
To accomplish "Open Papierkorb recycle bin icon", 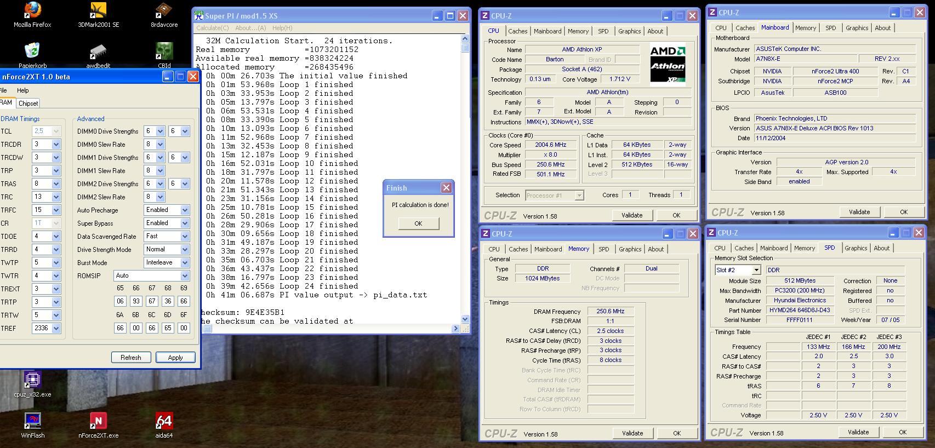I will [x=32, y=55].
